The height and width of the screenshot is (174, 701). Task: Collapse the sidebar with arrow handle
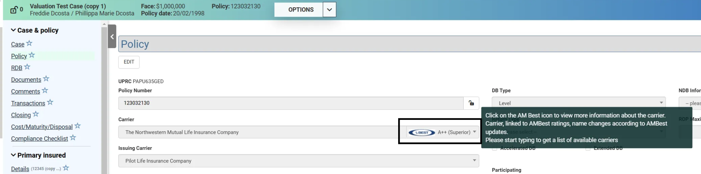point(112,36)
